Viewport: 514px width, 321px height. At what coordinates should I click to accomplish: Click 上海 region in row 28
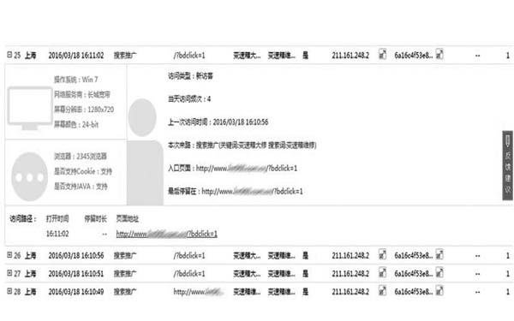[31, 292]
